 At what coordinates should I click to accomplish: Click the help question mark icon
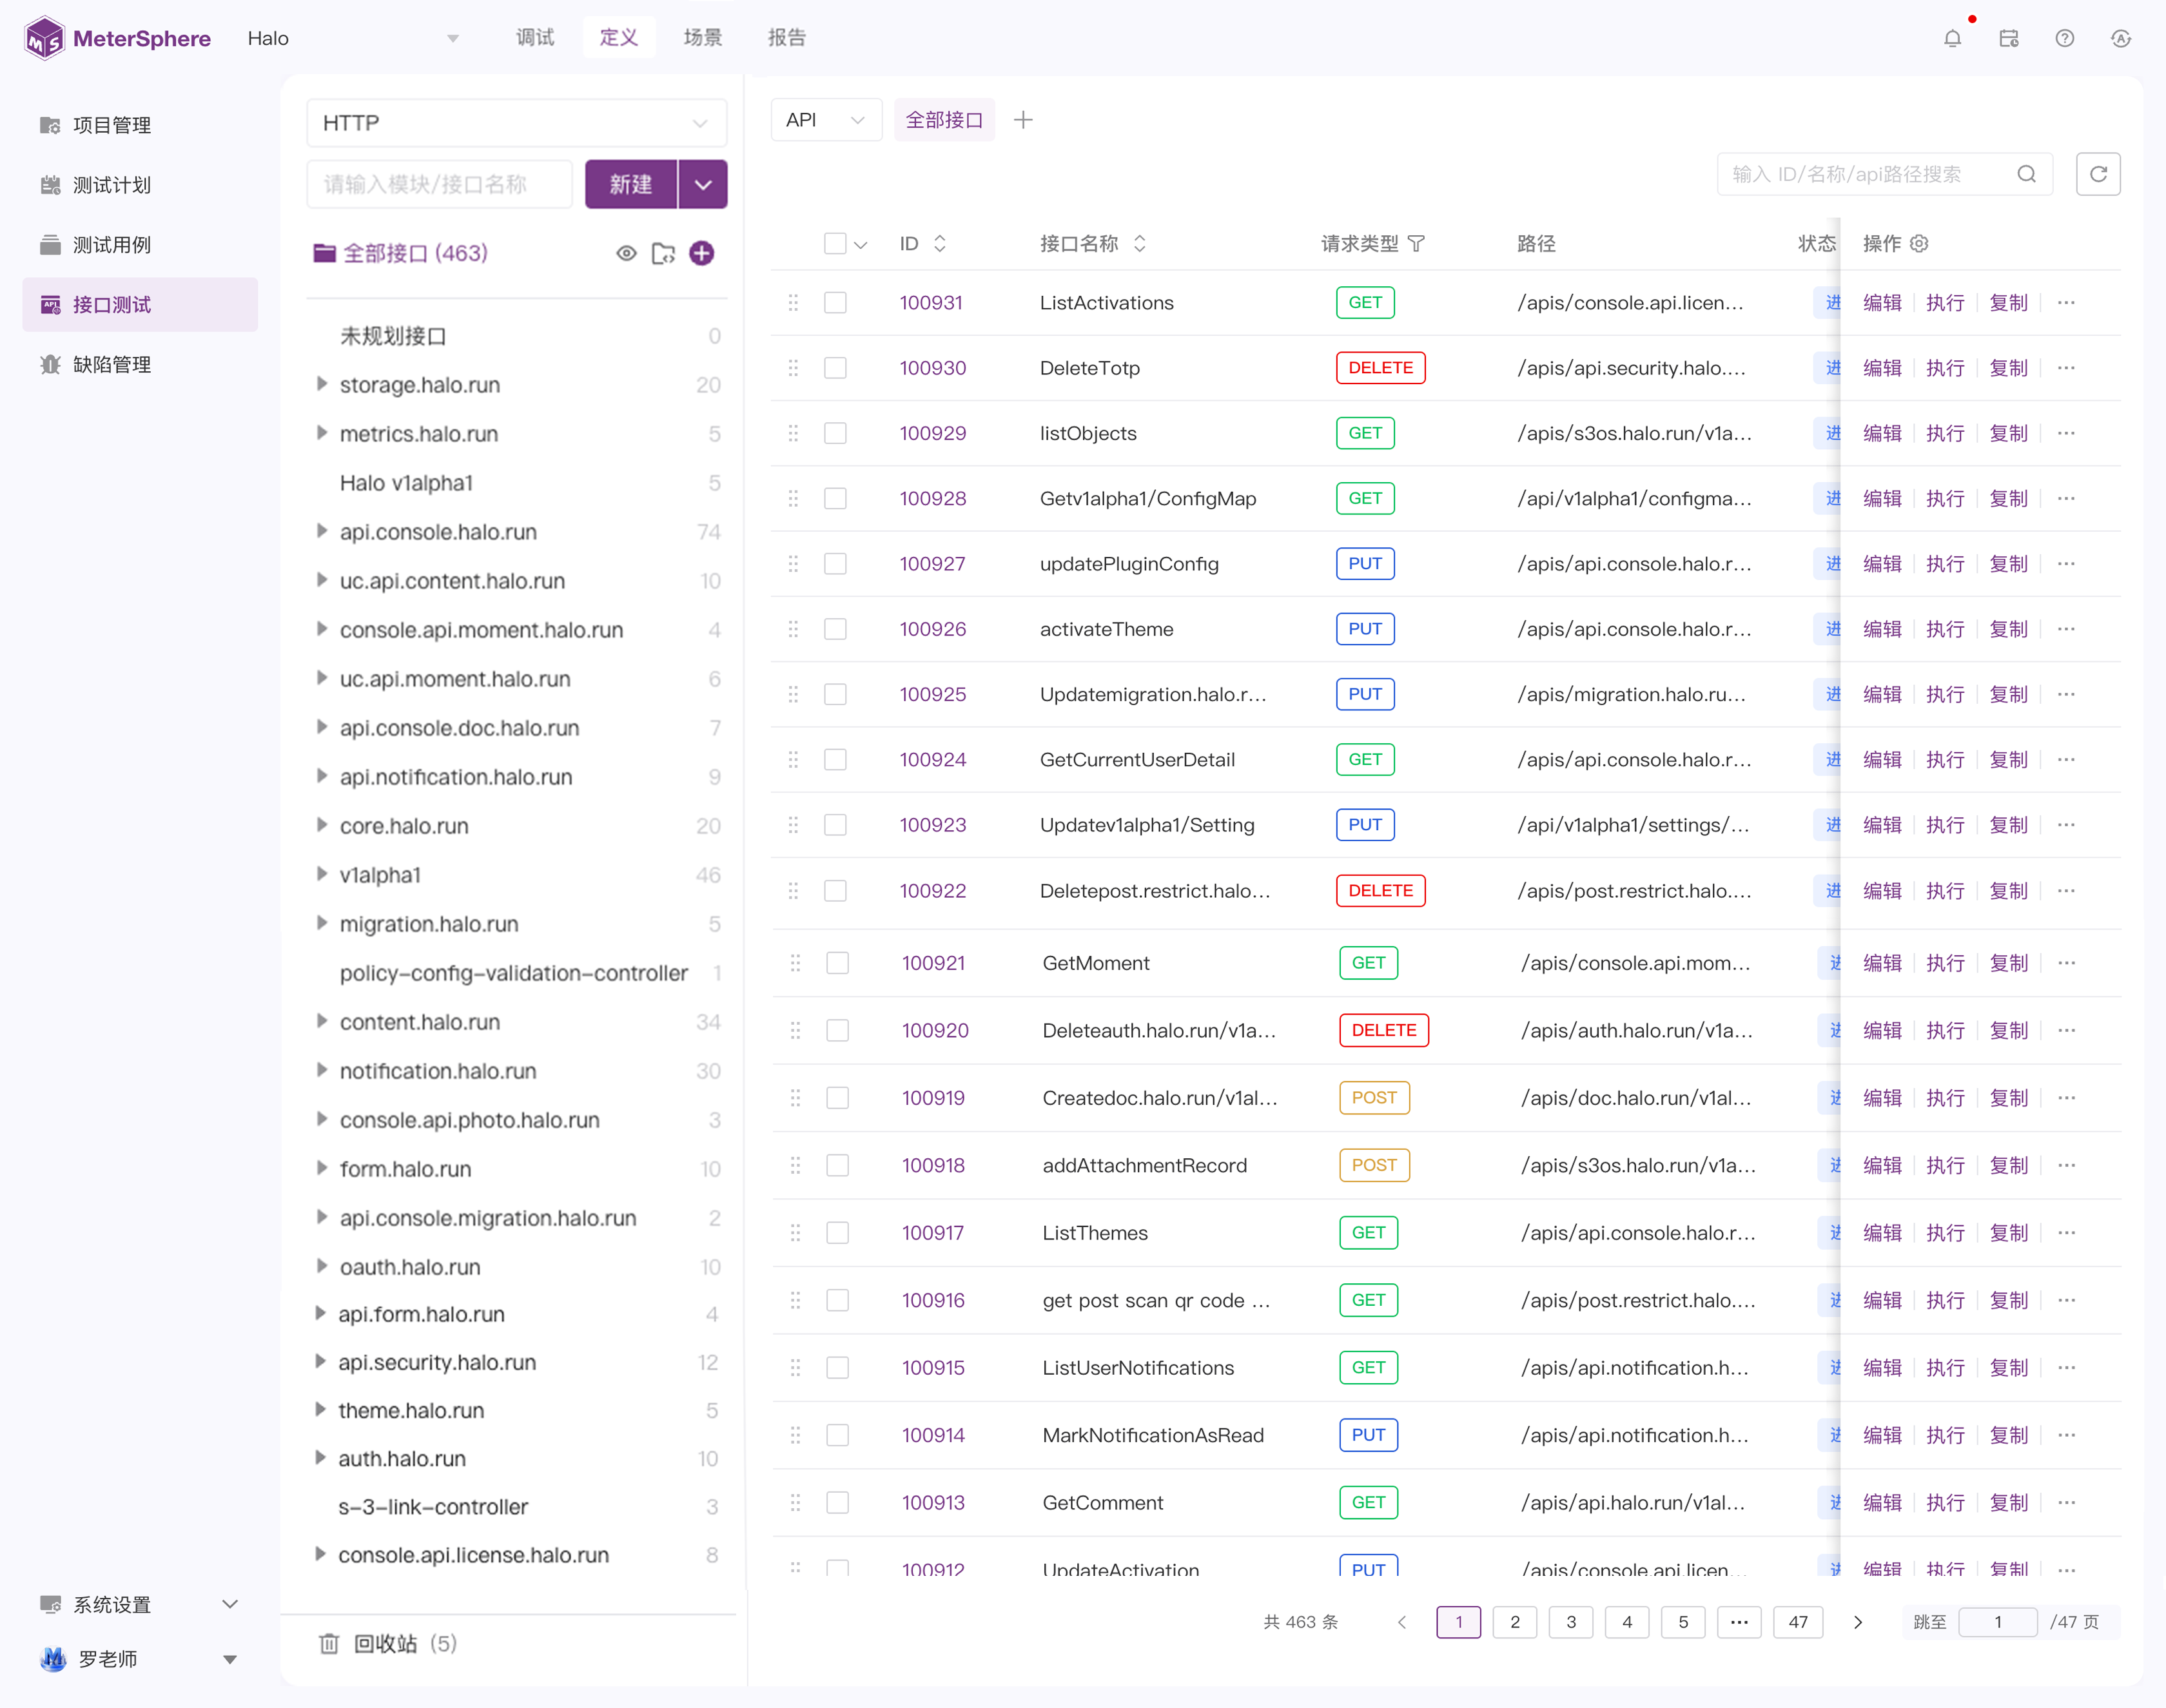(2064, 39)
